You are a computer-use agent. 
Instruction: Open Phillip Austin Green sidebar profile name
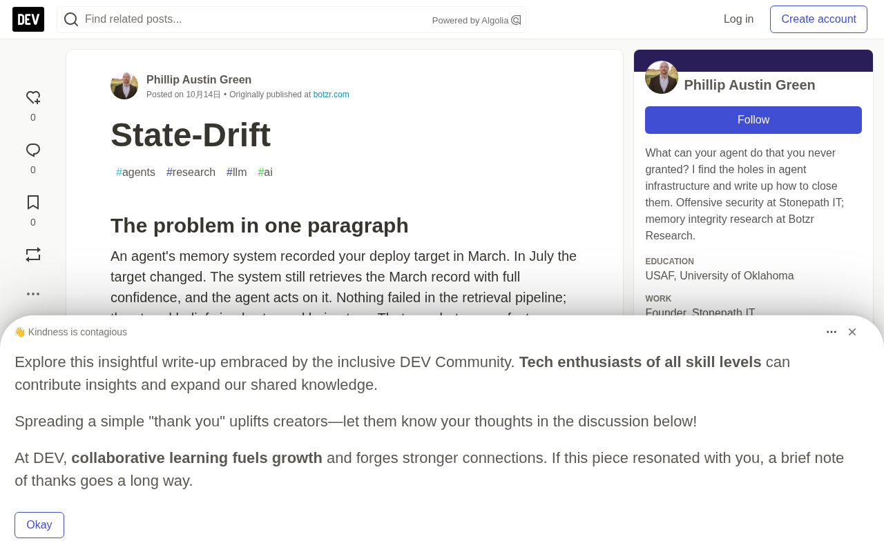tap(749, 85)
